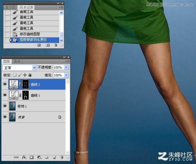Image resolution: width=196 pixels, height=164 pixels.
Task: Open fill slider arrow next to 填充
Action: [66, 75]
